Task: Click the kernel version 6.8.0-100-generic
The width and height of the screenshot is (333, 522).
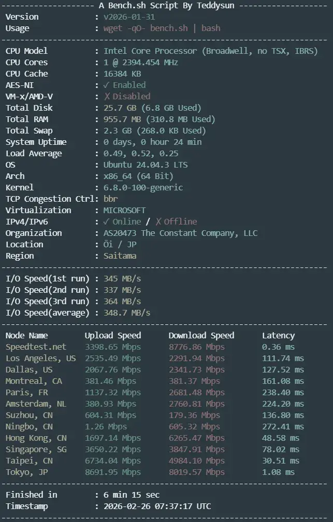Action: 143,187
